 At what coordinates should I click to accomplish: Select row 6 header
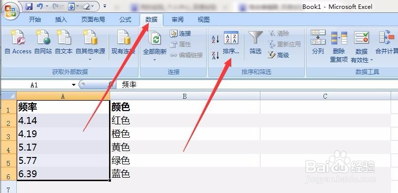point(8,174)
